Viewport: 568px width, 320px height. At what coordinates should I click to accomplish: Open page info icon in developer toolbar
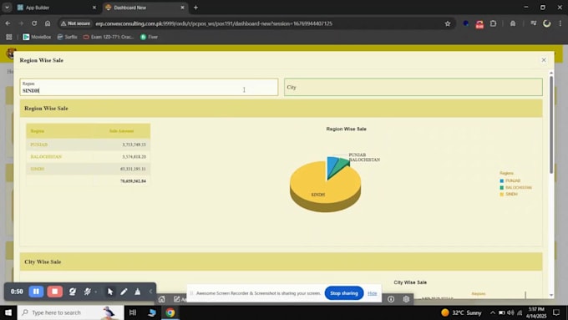tap(391, 299)
